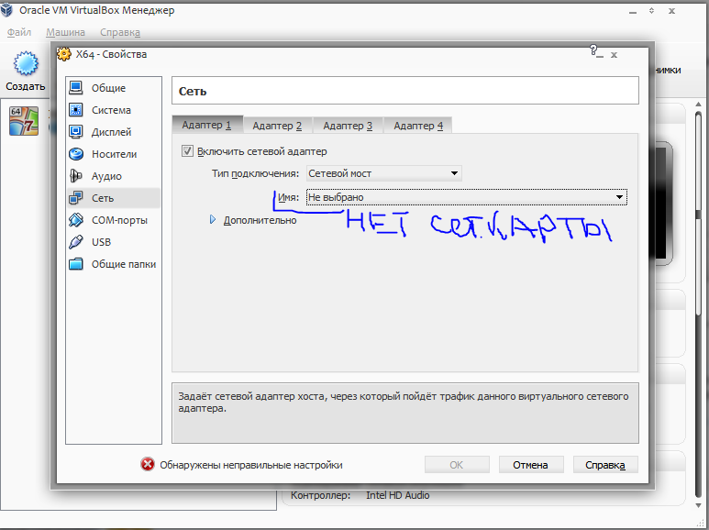The image size is (709, 530).
Task: Click the gear icon in X64 properties title
Action: pyautogui.click(x=64, y=54)
